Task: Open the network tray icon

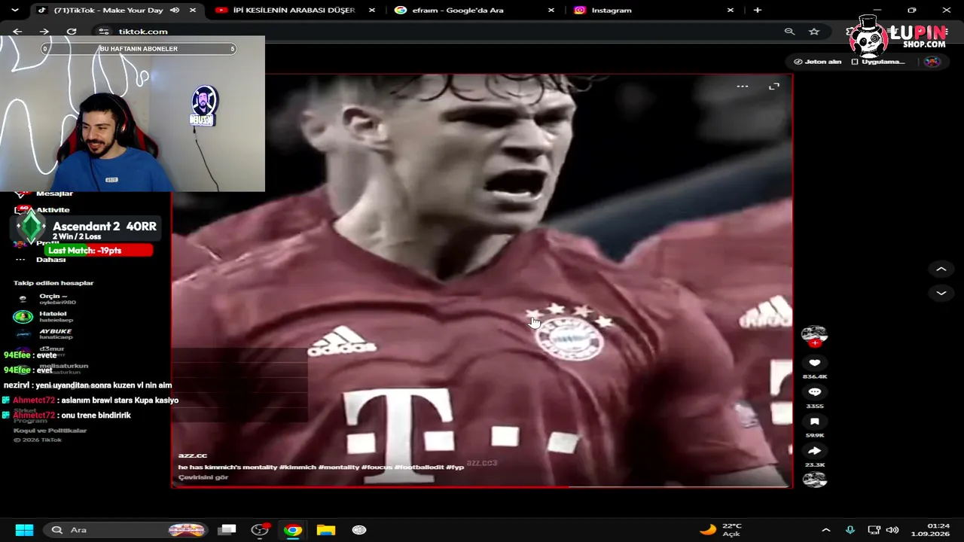Action: pyautogui.click(x=874, y=530)
